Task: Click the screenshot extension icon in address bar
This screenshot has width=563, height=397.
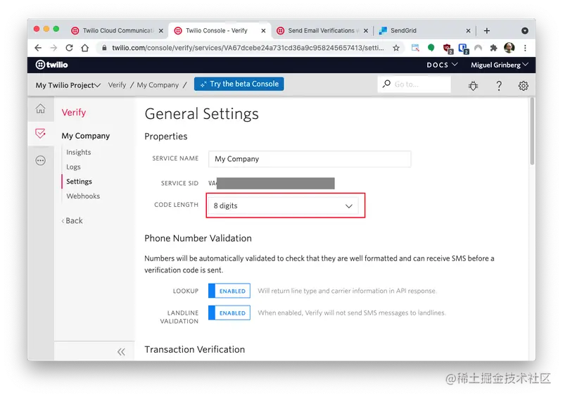Action: tap(415, 48)
